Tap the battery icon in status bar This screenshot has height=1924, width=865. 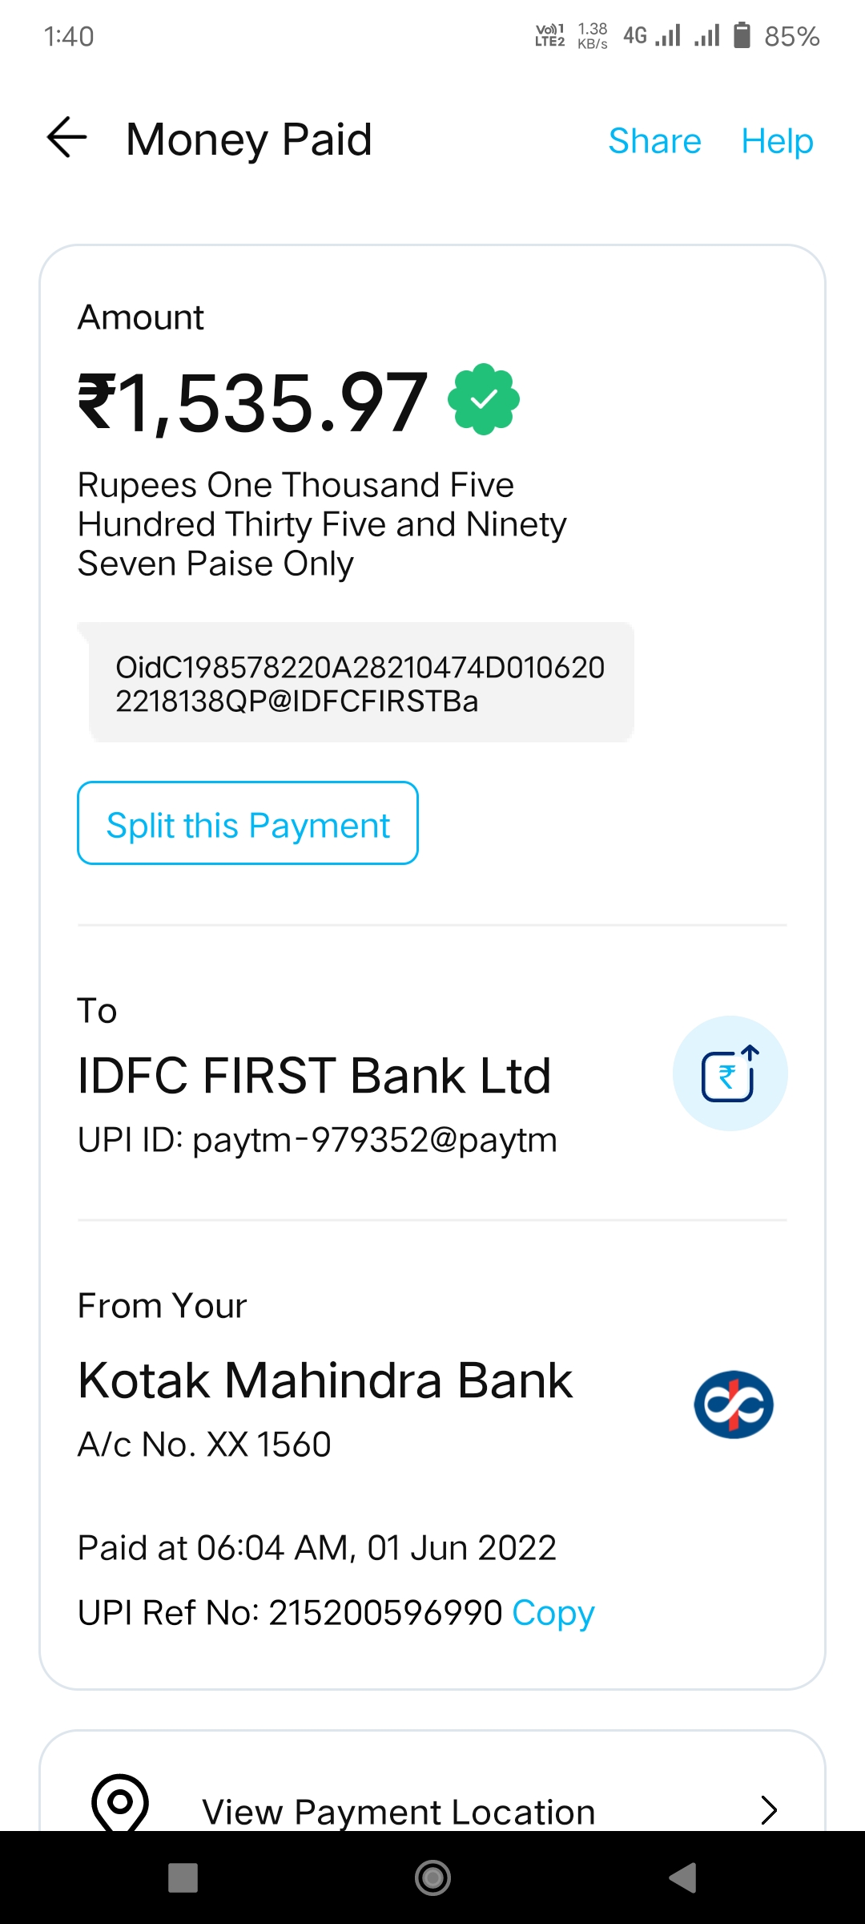point(742,36)
